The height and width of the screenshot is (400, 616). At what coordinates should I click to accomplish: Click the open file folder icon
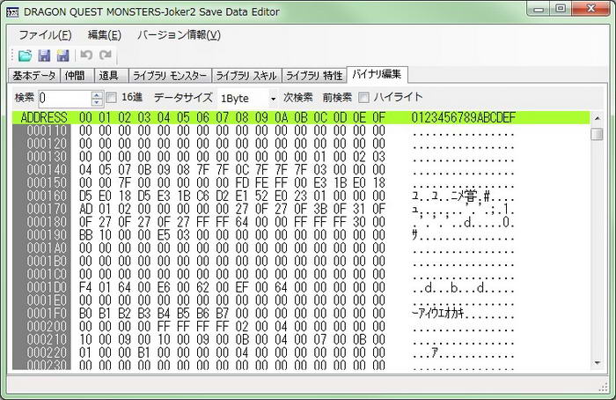tap(25, 56)
